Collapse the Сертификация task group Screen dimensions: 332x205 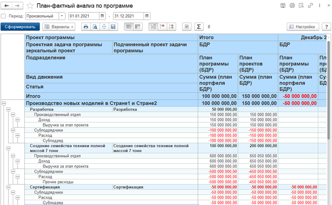(8, 187)
